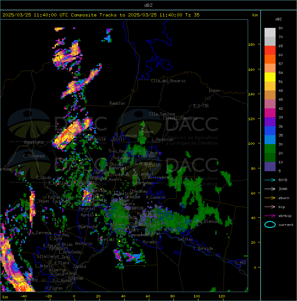
Task: Click the 'Carrizal' map label
Action: pyautogui.click(x=106, y=240)
